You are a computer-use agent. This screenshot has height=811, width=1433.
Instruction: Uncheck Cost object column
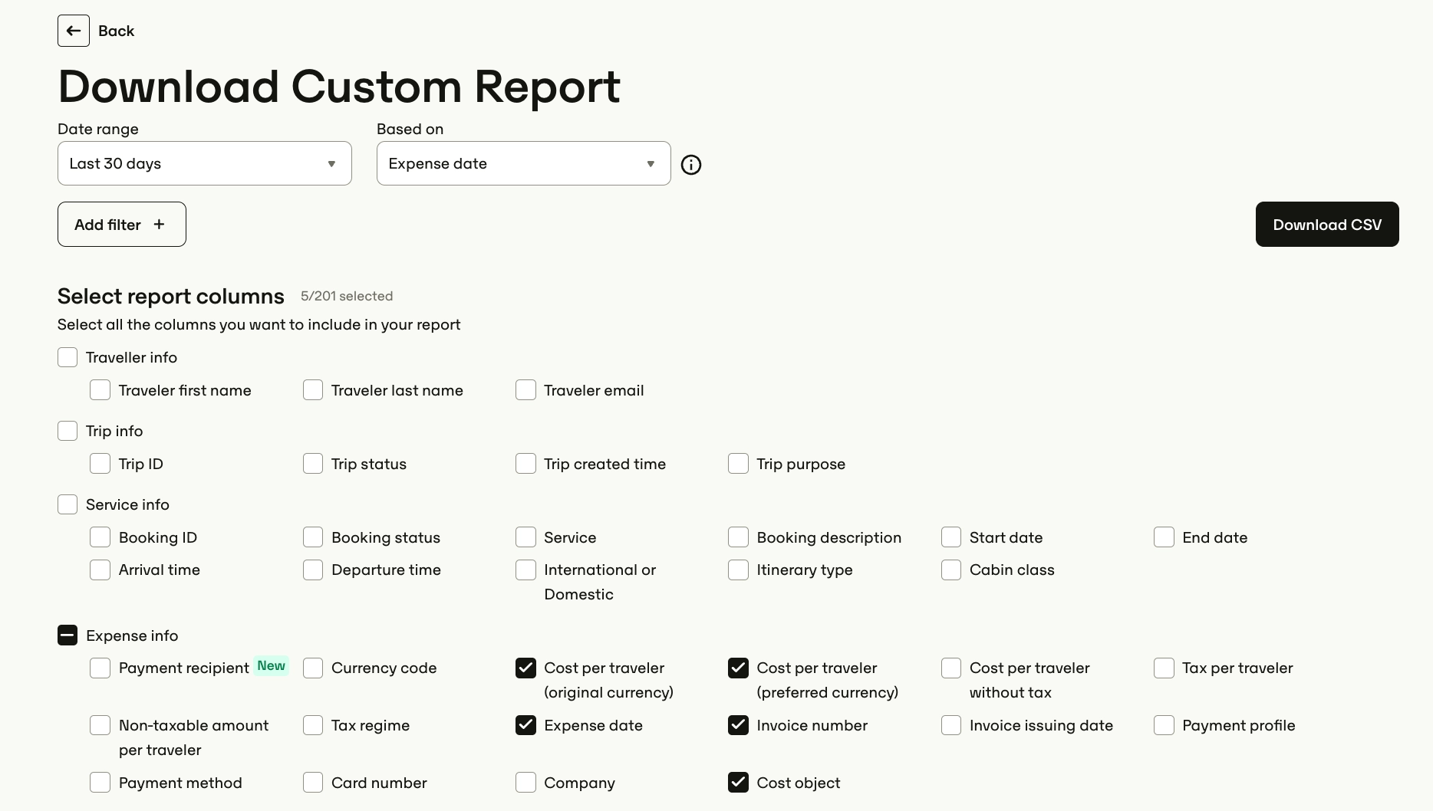tap(738, 783)
